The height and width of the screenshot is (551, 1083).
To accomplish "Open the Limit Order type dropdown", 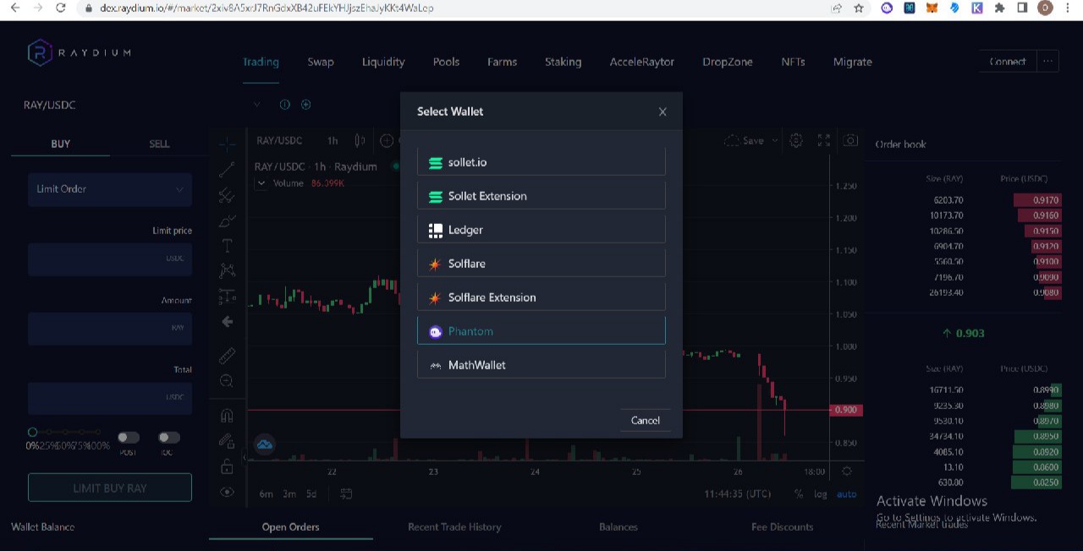I will [110, 189].
